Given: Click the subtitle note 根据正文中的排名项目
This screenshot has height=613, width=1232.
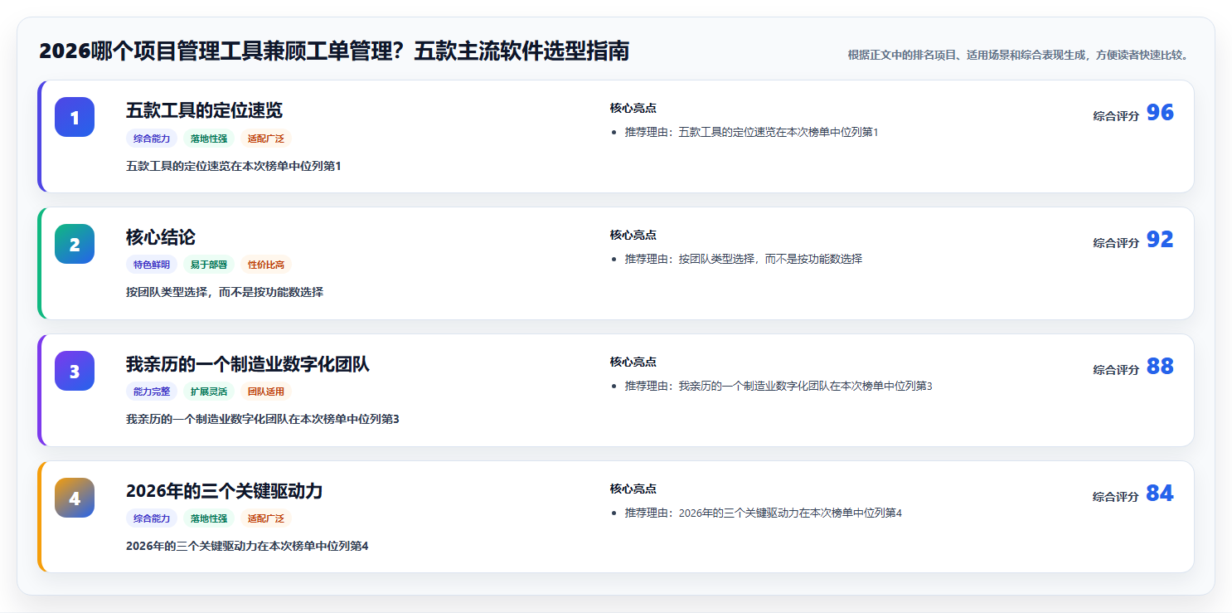Looking at the screenshot, I should click(x=1020, y=55).
